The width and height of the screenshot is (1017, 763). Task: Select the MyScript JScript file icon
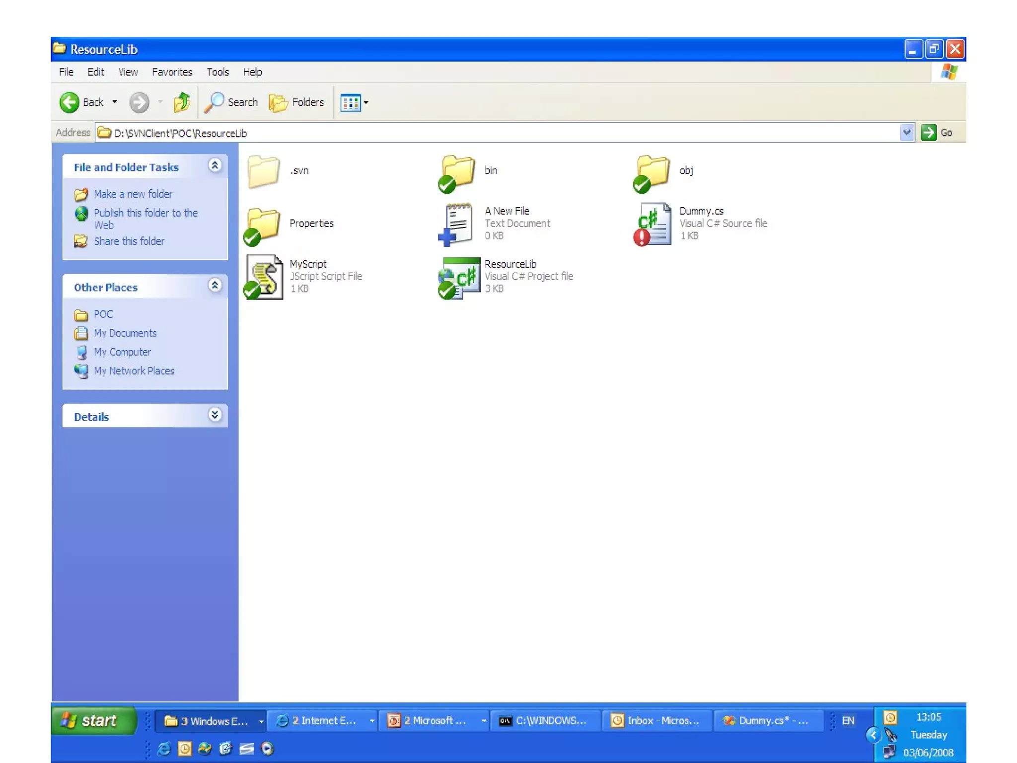(x=265, y=277)
